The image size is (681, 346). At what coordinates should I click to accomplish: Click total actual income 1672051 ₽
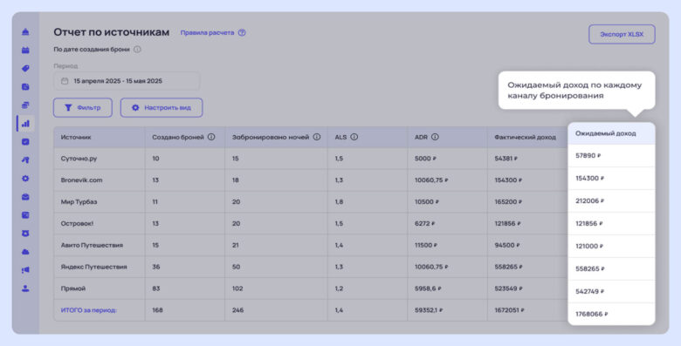tap(510, 310)
